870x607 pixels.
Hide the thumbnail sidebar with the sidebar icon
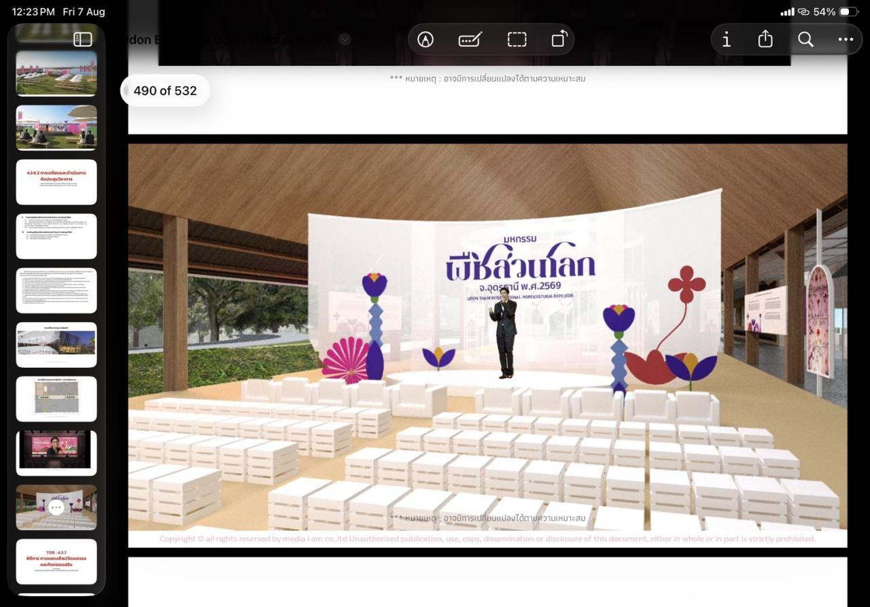[x=82, y=39]
